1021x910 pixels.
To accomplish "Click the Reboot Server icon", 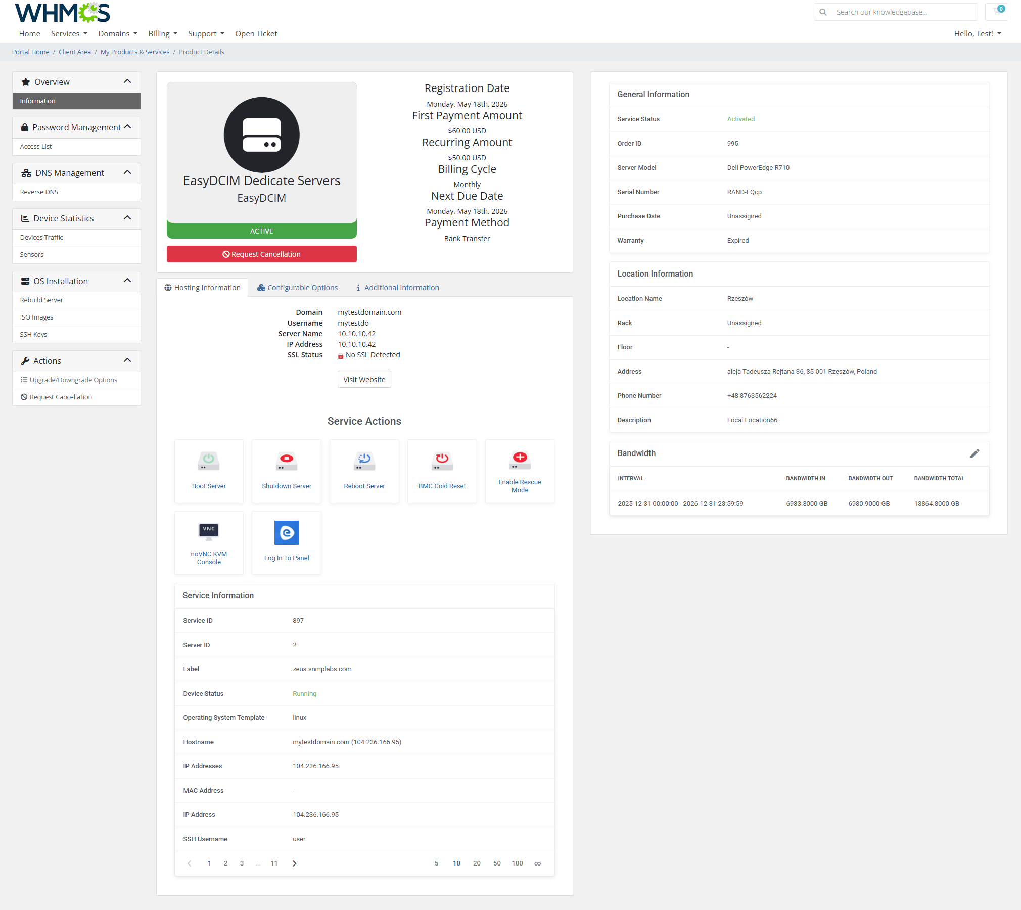I will point(364,461).
